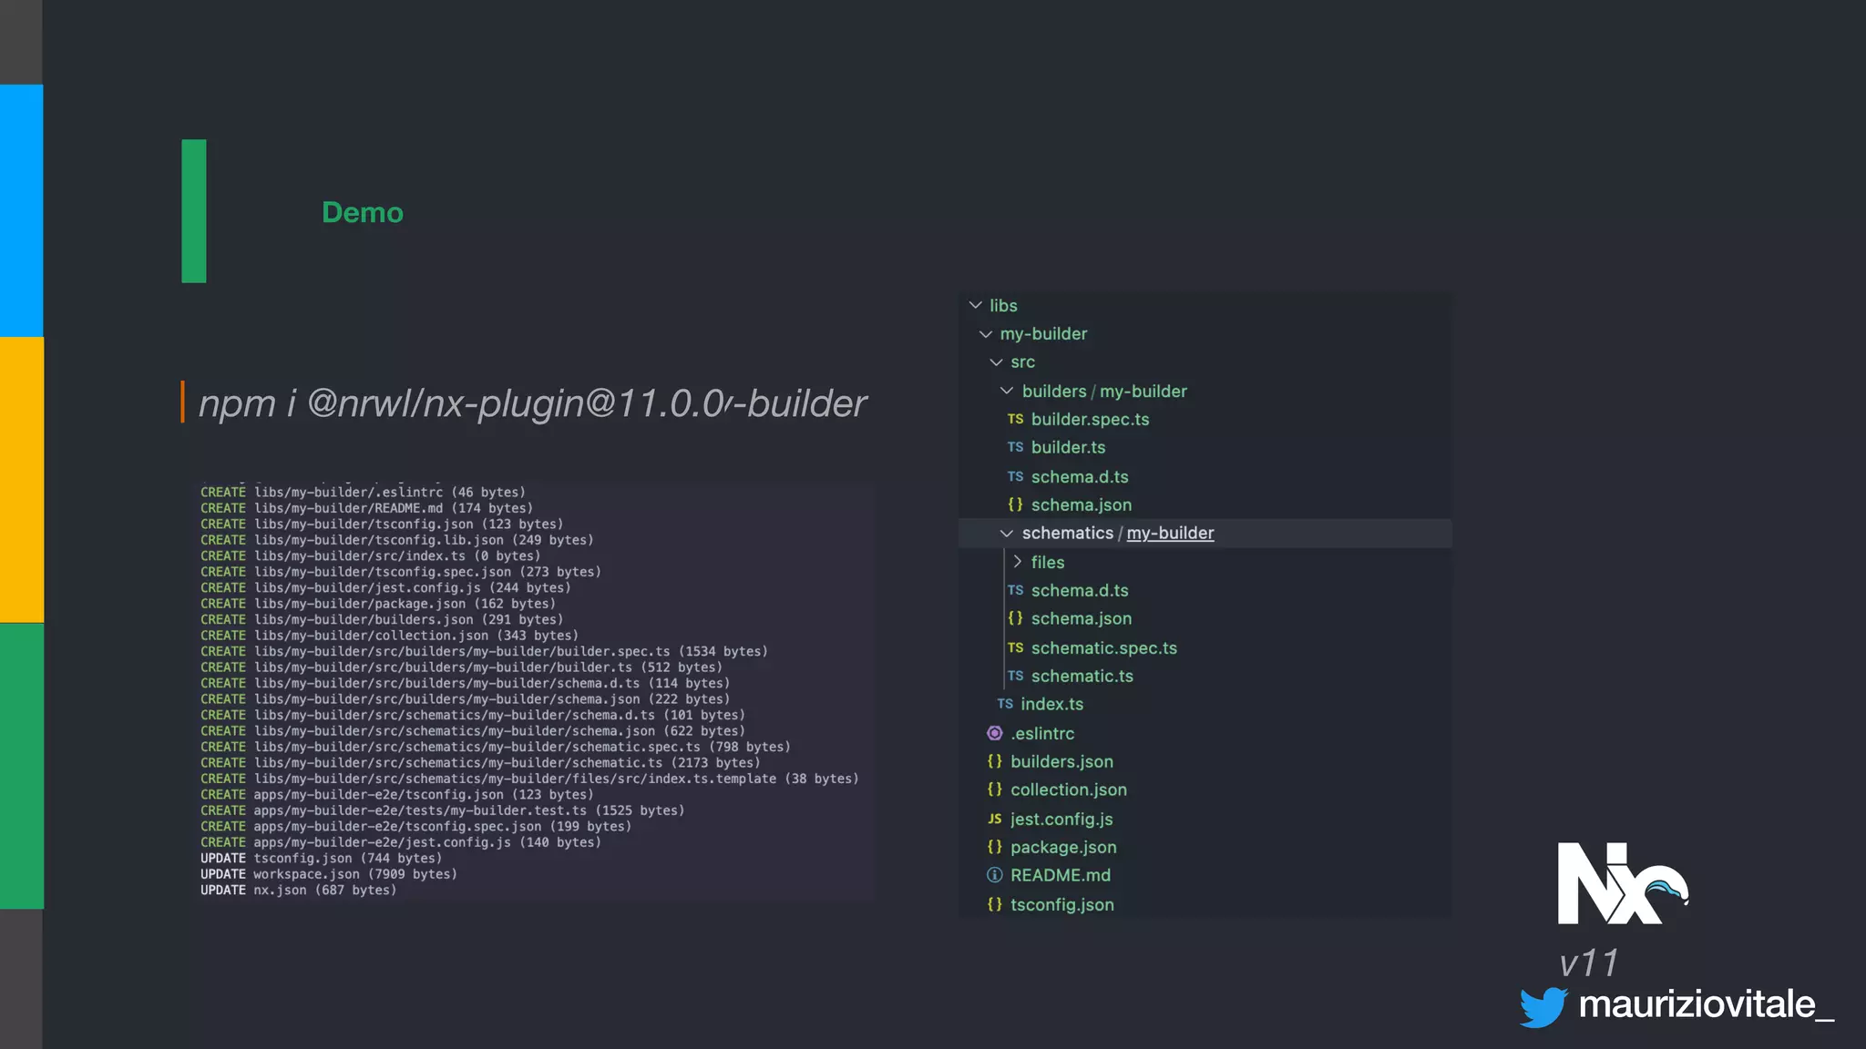Select schematic.spec.ts in file tree
The height and width of the screenshot is (1049, 1866).
[1103, 647]
